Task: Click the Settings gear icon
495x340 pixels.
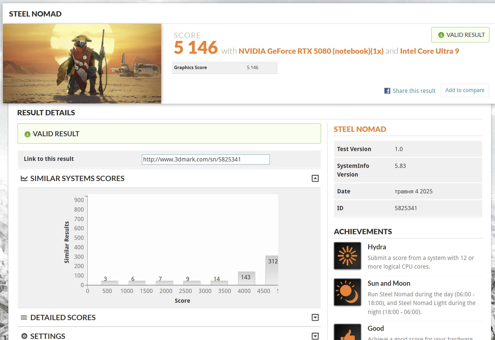Action: point(24,336)
